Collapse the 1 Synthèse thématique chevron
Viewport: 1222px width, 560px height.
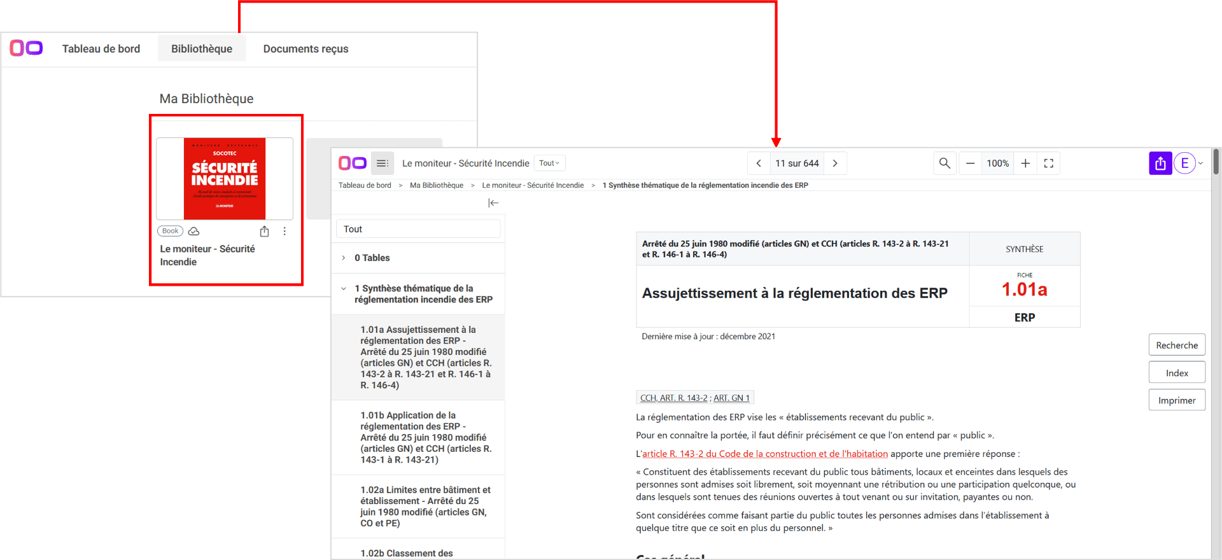click(x=344, y=288)
